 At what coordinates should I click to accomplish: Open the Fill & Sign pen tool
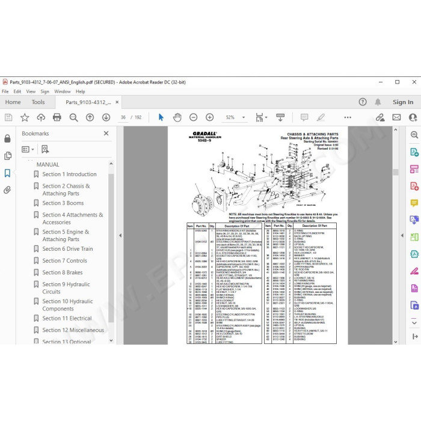click(414, 271)
